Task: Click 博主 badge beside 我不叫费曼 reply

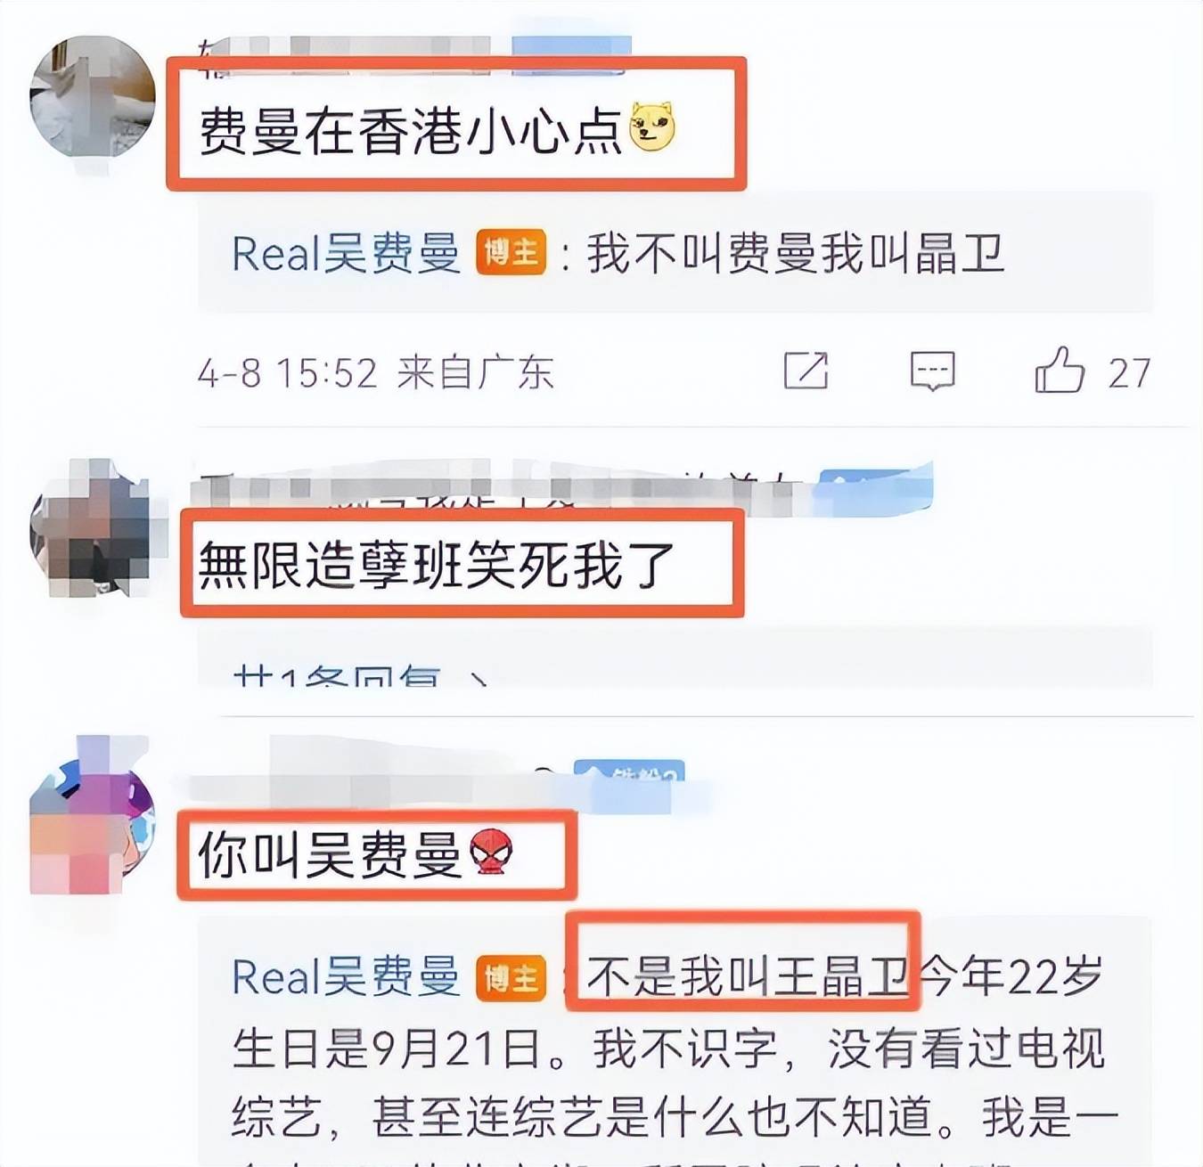Action: (x=511, y=252)
